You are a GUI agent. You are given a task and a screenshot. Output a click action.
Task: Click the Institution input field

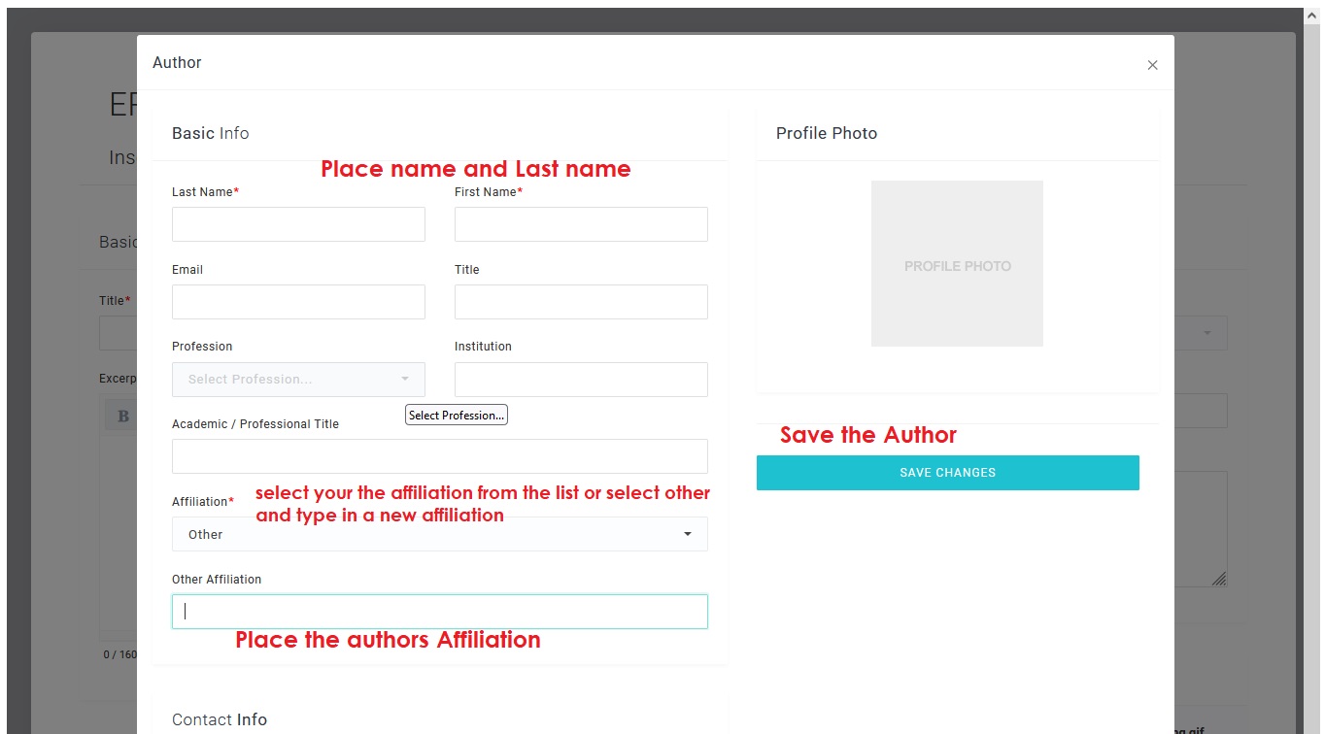point(581,380)
